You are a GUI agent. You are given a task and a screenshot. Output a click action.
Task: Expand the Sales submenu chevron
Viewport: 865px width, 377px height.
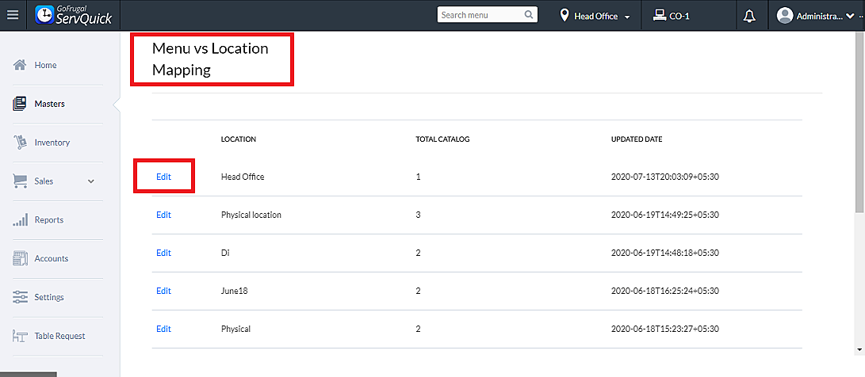(91, 181)
